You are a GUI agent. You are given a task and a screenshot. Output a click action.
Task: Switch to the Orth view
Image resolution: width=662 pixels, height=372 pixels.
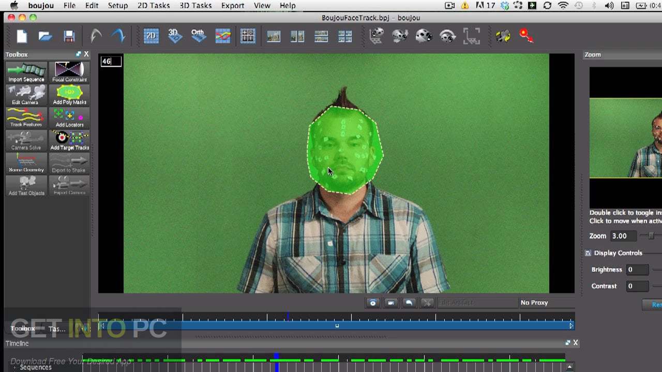(x=198, y=36)
